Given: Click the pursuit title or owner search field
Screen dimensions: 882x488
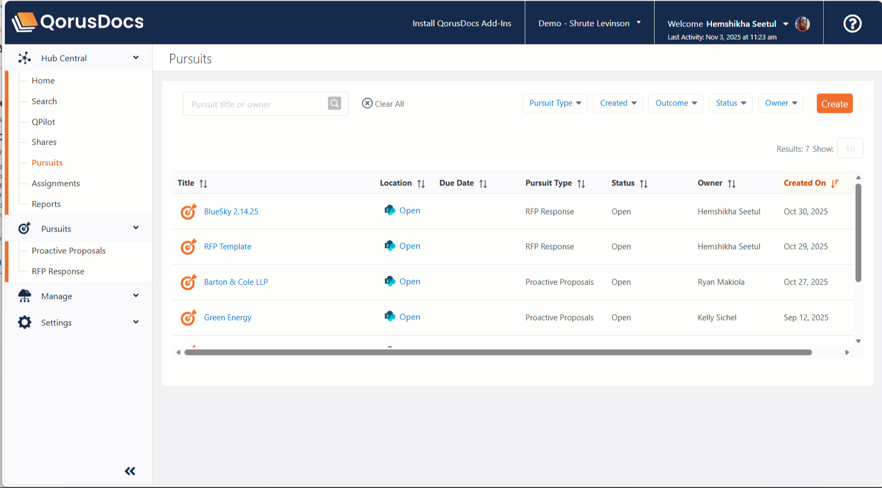Looking at the screenshot, I should 255,104.
